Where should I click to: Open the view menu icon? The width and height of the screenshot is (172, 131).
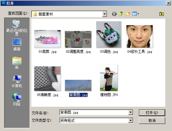click(136, 14)
